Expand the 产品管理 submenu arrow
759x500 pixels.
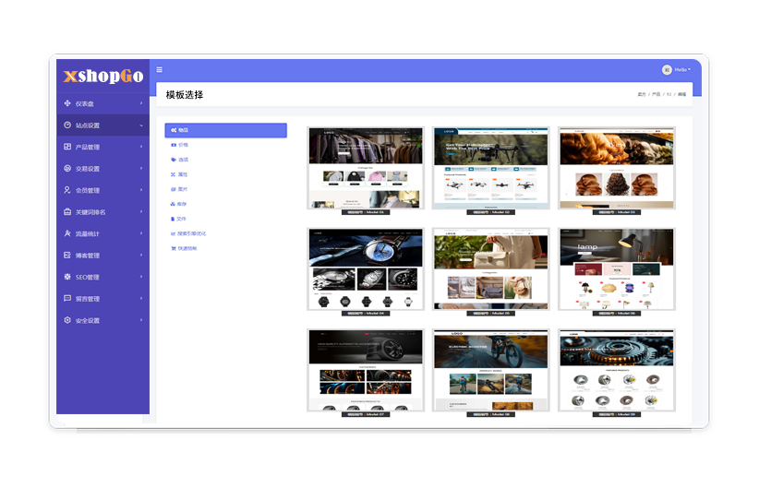point(141,147)
